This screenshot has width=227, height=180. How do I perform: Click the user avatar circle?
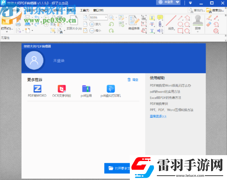(x=34, y=60)
